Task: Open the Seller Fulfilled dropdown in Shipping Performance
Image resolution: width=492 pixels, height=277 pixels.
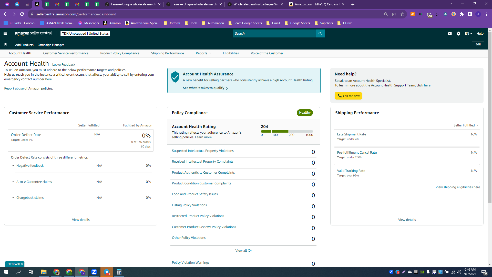Action: pyautogui.click(x=466, y=125)
